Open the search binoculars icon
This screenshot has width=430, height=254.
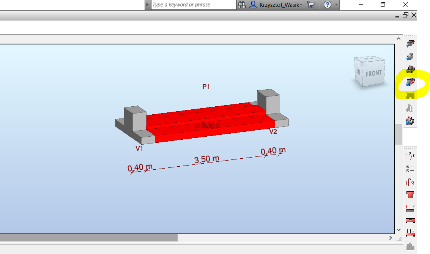pyautogui.click(x=242, y=5)
